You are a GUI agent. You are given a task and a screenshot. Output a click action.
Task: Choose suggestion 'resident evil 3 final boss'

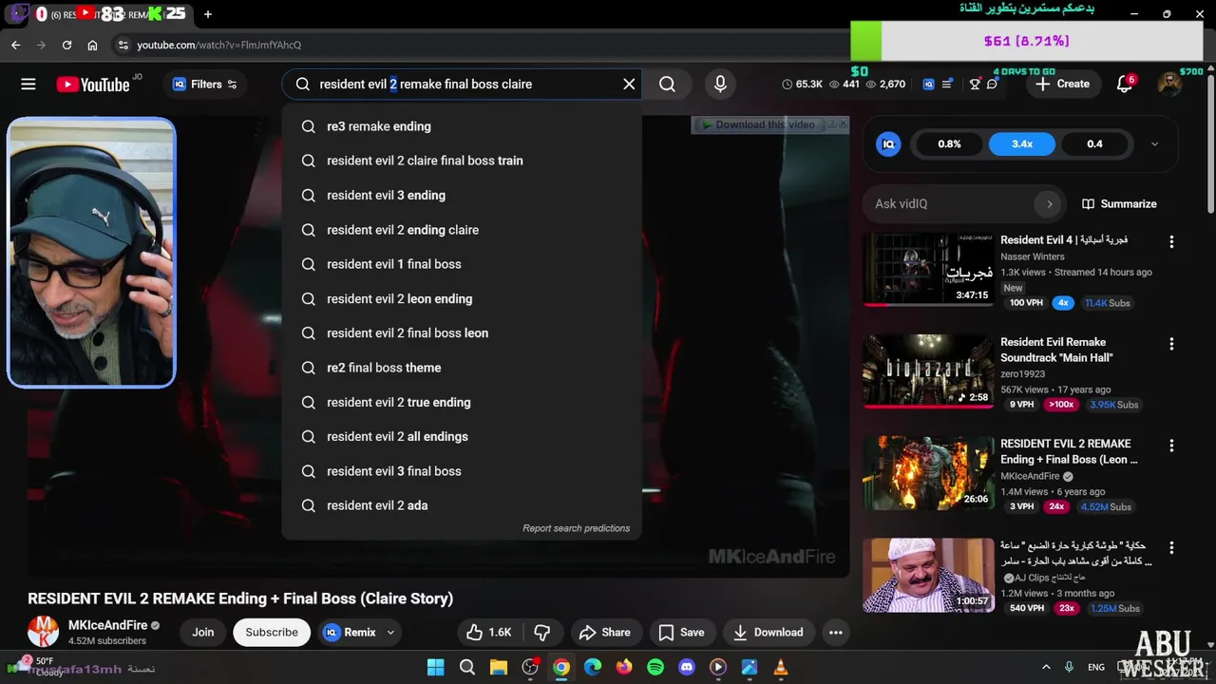462,471
